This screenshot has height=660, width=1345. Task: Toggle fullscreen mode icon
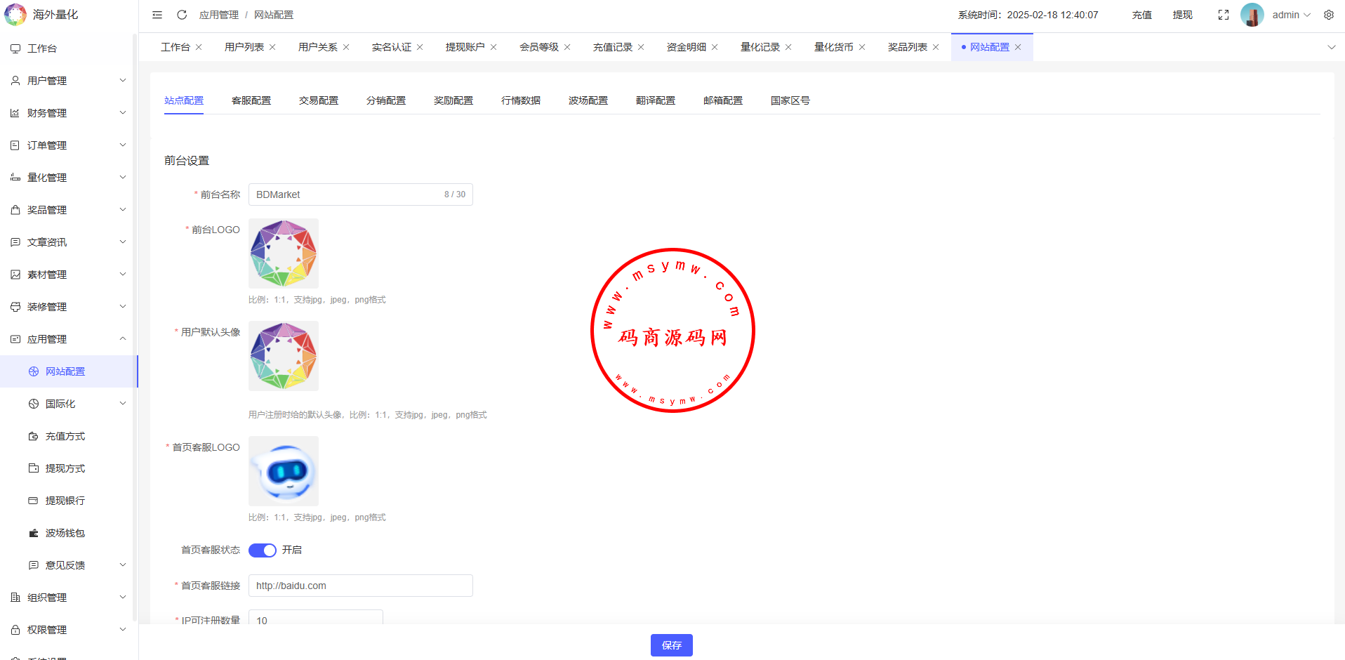(x=1224, y=15)
